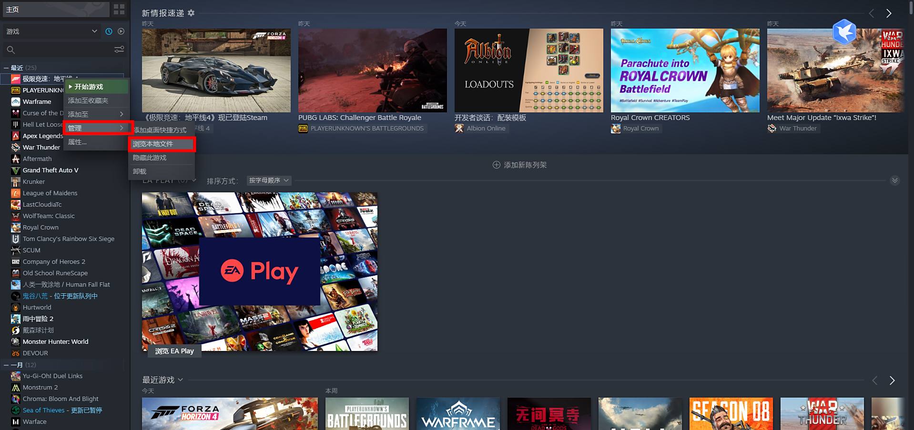Click the League of Maidens icon

(x=16, y=193)
